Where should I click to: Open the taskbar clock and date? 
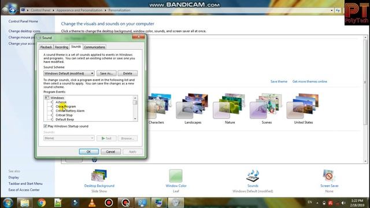click(x=357, y=203)
